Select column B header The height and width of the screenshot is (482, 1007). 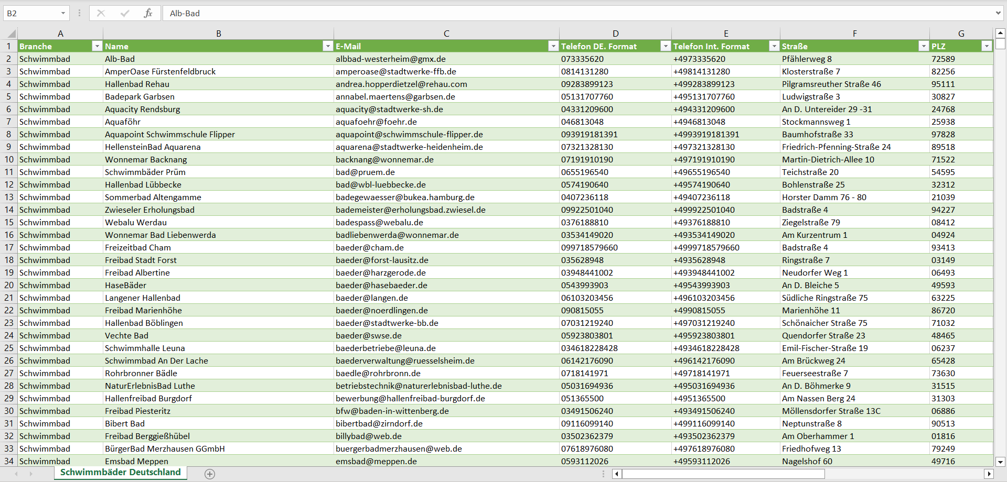coord(219,34)
